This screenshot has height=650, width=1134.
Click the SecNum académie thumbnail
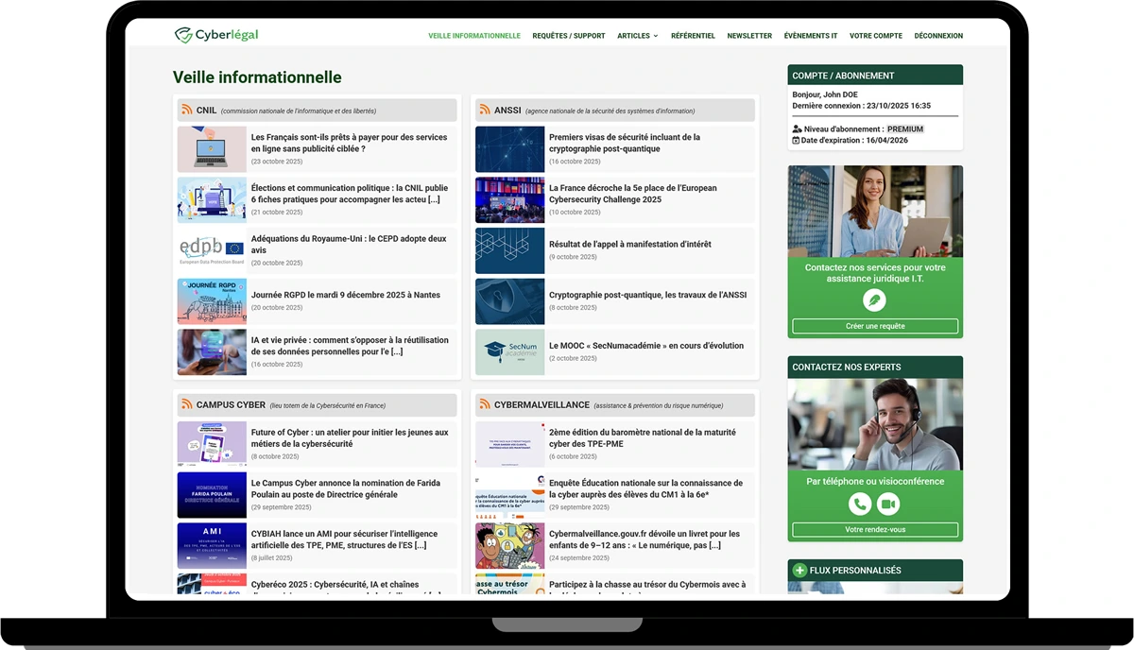(x=510, y=352)
